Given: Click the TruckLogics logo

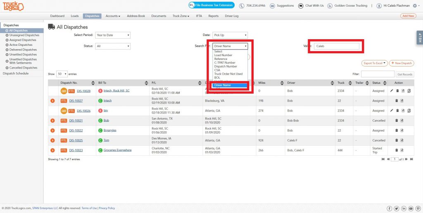Looking at the screenshot, I should pyautogui.click(x=14, y=7).
